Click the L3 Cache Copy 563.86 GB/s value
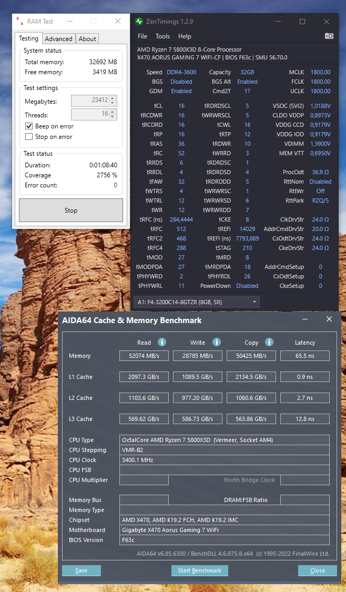 click(x=251, y=419)
